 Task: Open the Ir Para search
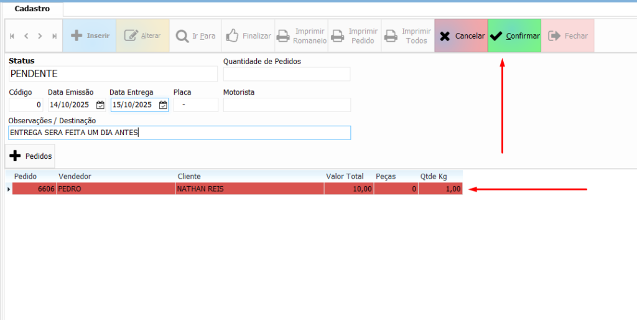point(195,36)
